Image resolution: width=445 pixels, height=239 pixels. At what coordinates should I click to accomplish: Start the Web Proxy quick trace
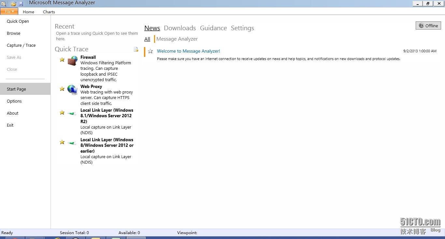coord(91,86)
